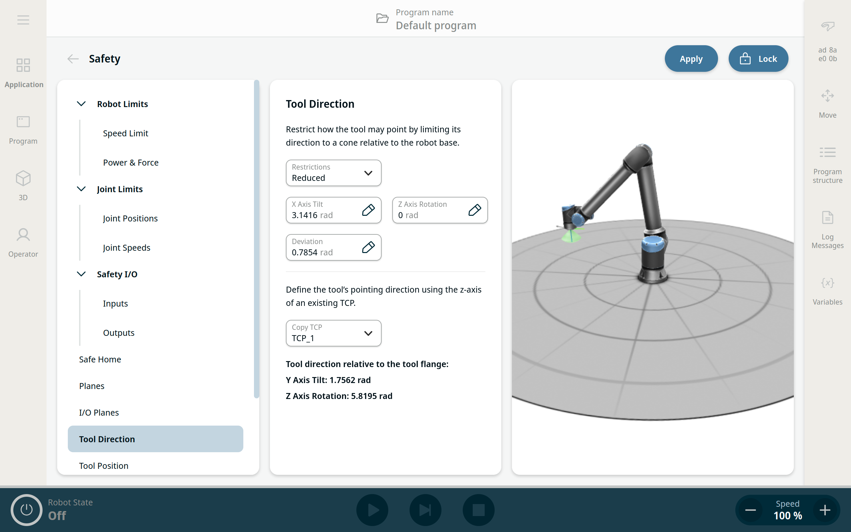
Task: Click the Lock button
Action: click(758, 59)
